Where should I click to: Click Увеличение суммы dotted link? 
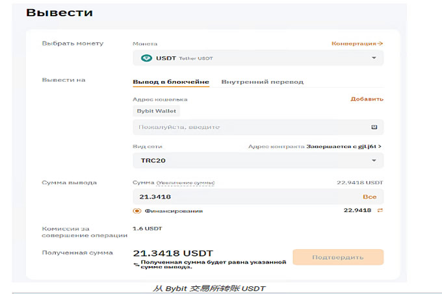click(x=185, y=183)
